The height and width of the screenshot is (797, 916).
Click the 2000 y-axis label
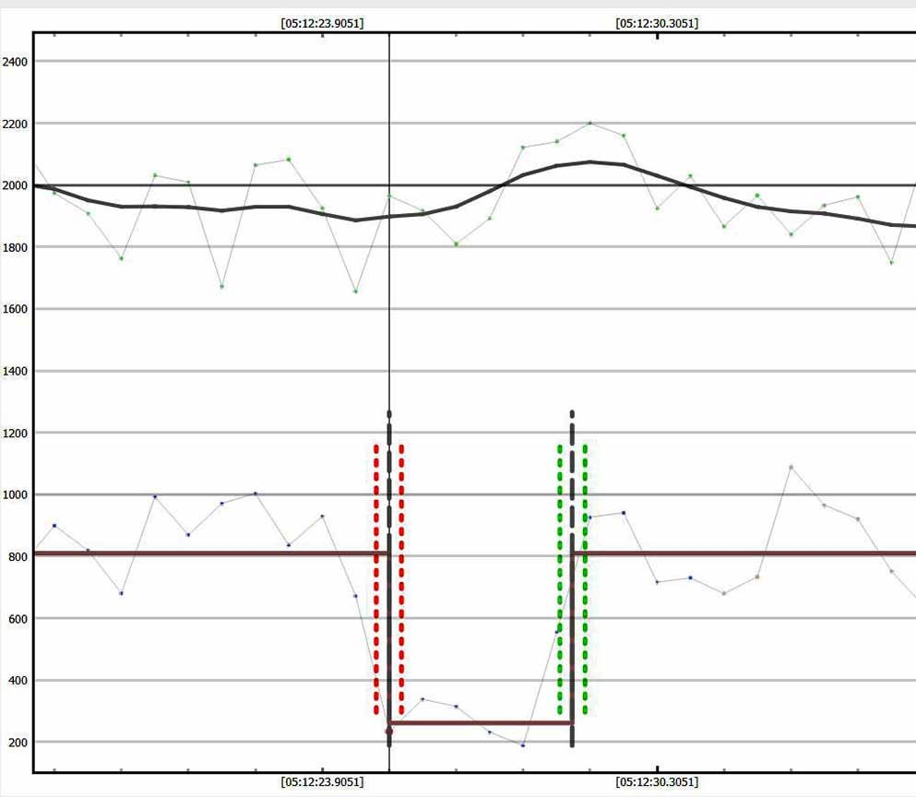[15, 185]
